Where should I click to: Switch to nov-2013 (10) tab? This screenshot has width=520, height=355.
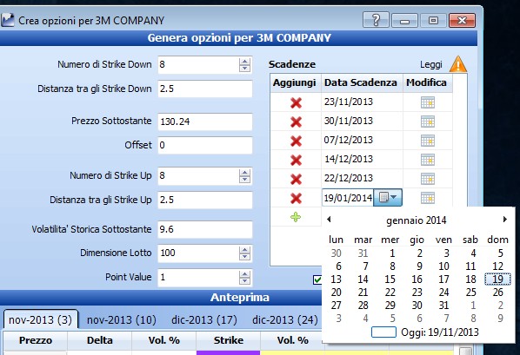point(122,320)
